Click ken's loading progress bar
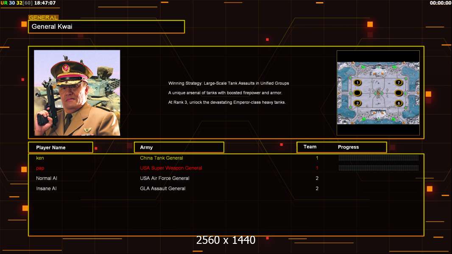The image size is (452, 254). 379,157
